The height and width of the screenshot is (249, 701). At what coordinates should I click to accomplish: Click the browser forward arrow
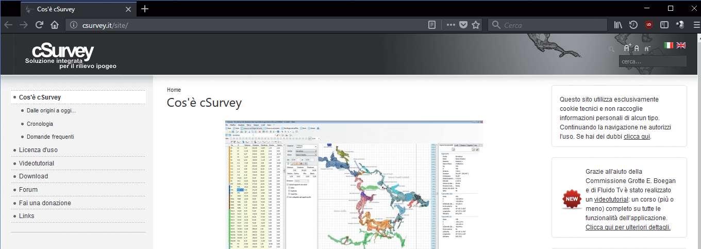click(24, 25)
